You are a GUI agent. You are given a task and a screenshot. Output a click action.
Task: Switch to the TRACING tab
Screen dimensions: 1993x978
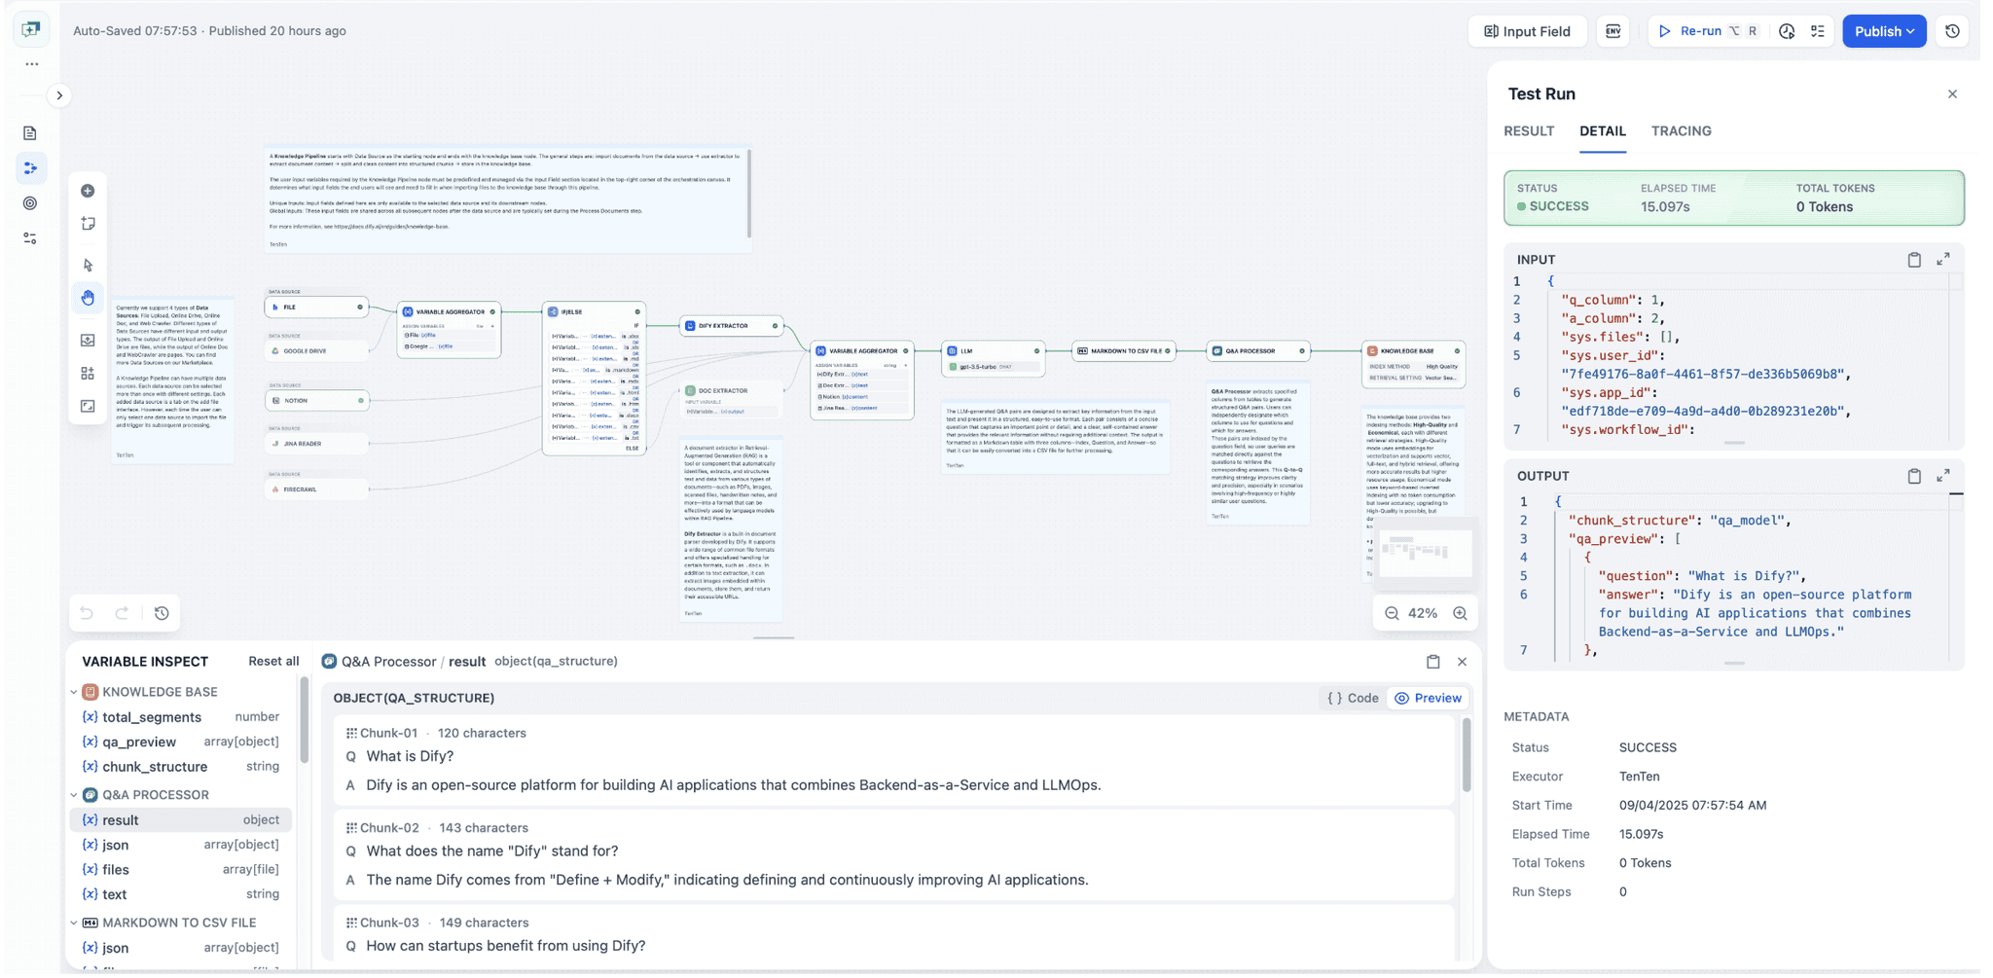pos(1681,130)
